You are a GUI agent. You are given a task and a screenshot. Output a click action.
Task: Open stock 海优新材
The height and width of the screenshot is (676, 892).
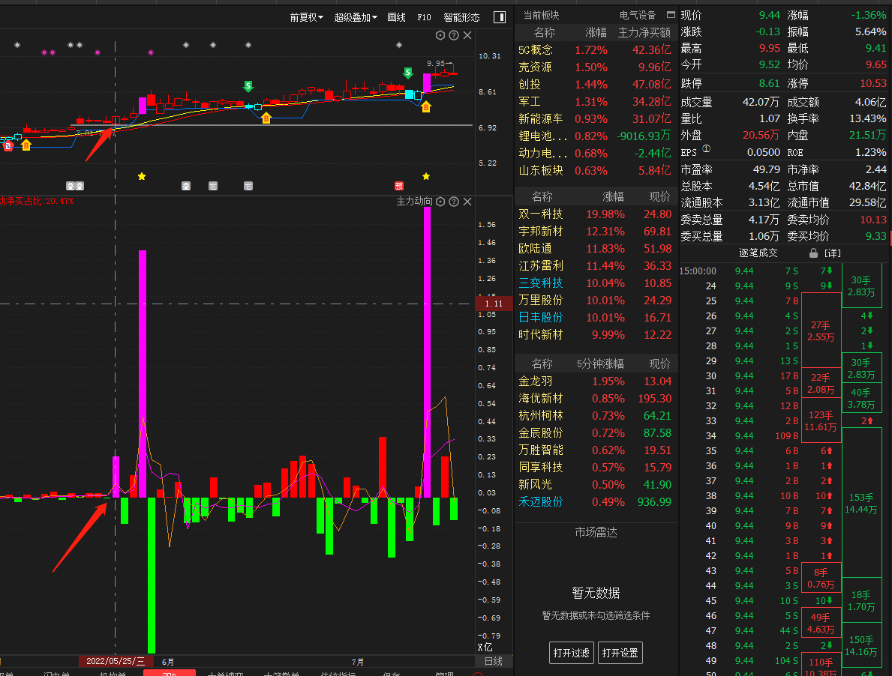click(595, 398)
